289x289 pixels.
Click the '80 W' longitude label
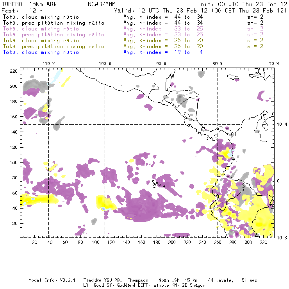pos(218,64)
